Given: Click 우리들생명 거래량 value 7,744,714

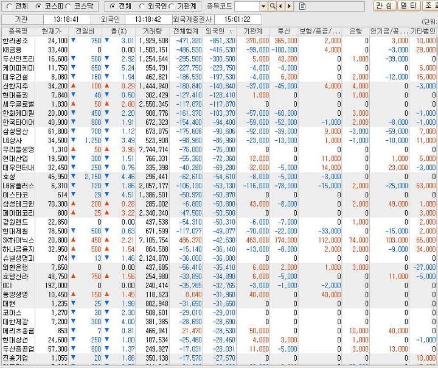Looking at the screenshot, I should pos(154,149).
